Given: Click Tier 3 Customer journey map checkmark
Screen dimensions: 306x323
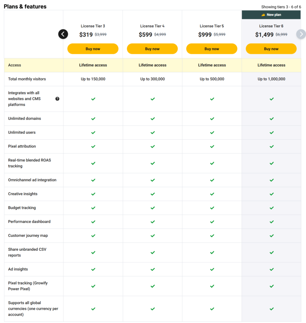Looking at the screenshot, I should (93, 236).
